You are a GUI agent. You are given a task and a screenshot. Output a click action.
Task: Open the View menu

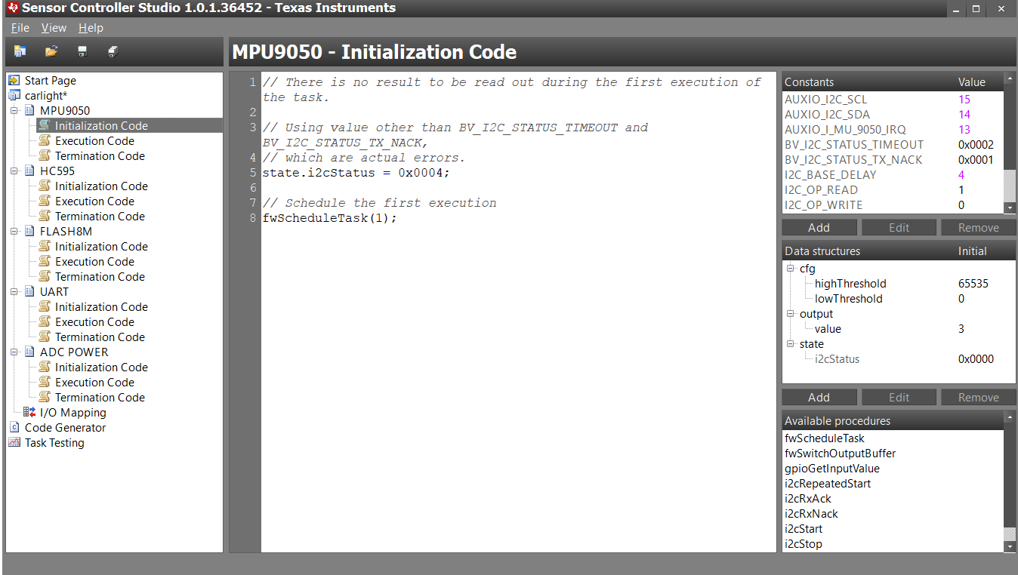click(x=54, y=28)
